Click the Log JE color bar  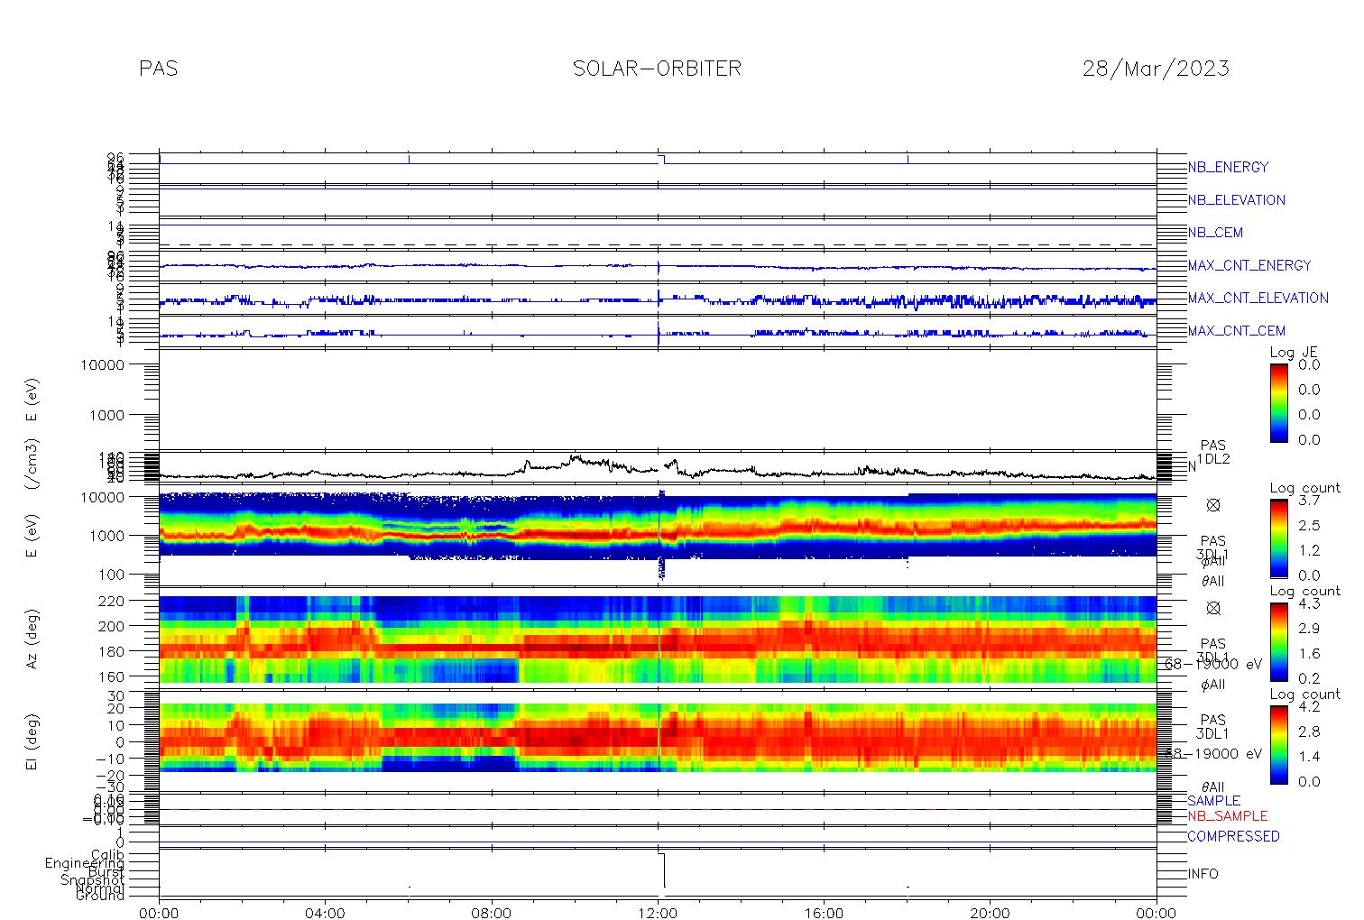click(1279, 402)
